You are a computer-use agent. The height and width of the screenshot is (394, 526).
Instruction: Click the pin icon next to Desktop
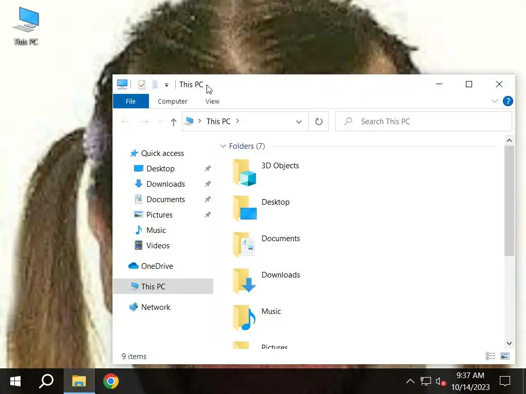(x=208, y=168)
